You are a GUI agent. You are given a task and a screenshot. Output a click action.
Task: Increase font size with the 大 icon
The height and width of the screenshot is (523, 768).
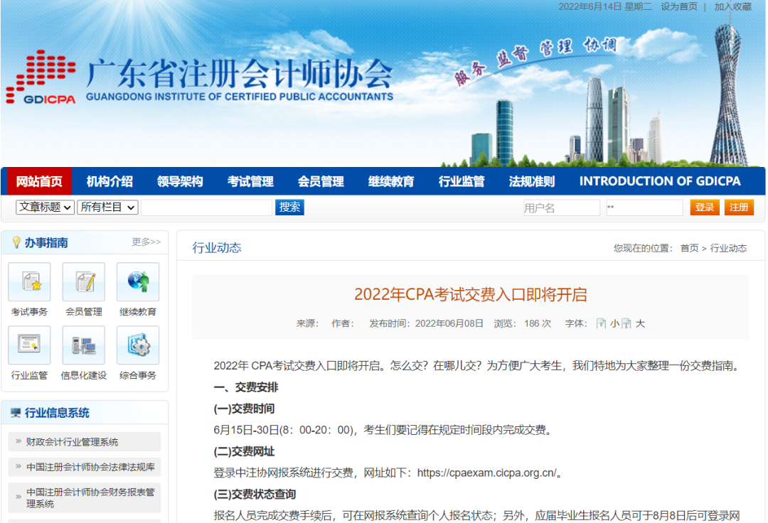[x=626, y=323]
